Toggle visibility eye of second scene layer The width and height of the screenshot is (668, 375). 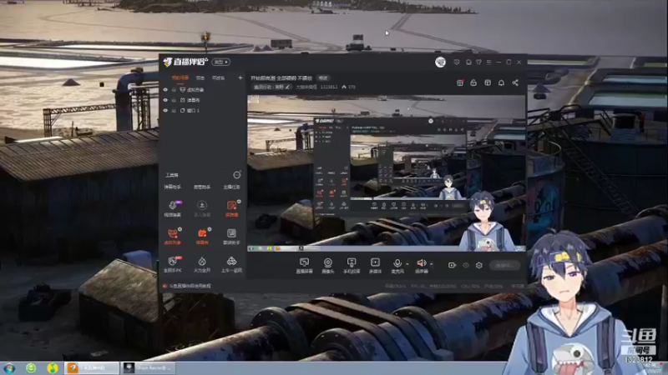165,100
